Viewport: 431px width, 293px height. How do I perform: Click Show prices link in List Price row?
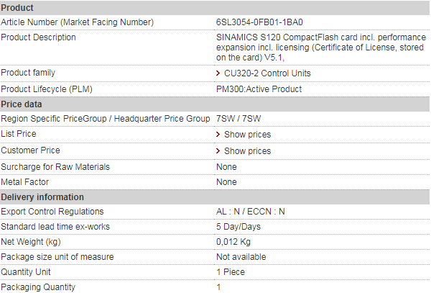point(247,135)
